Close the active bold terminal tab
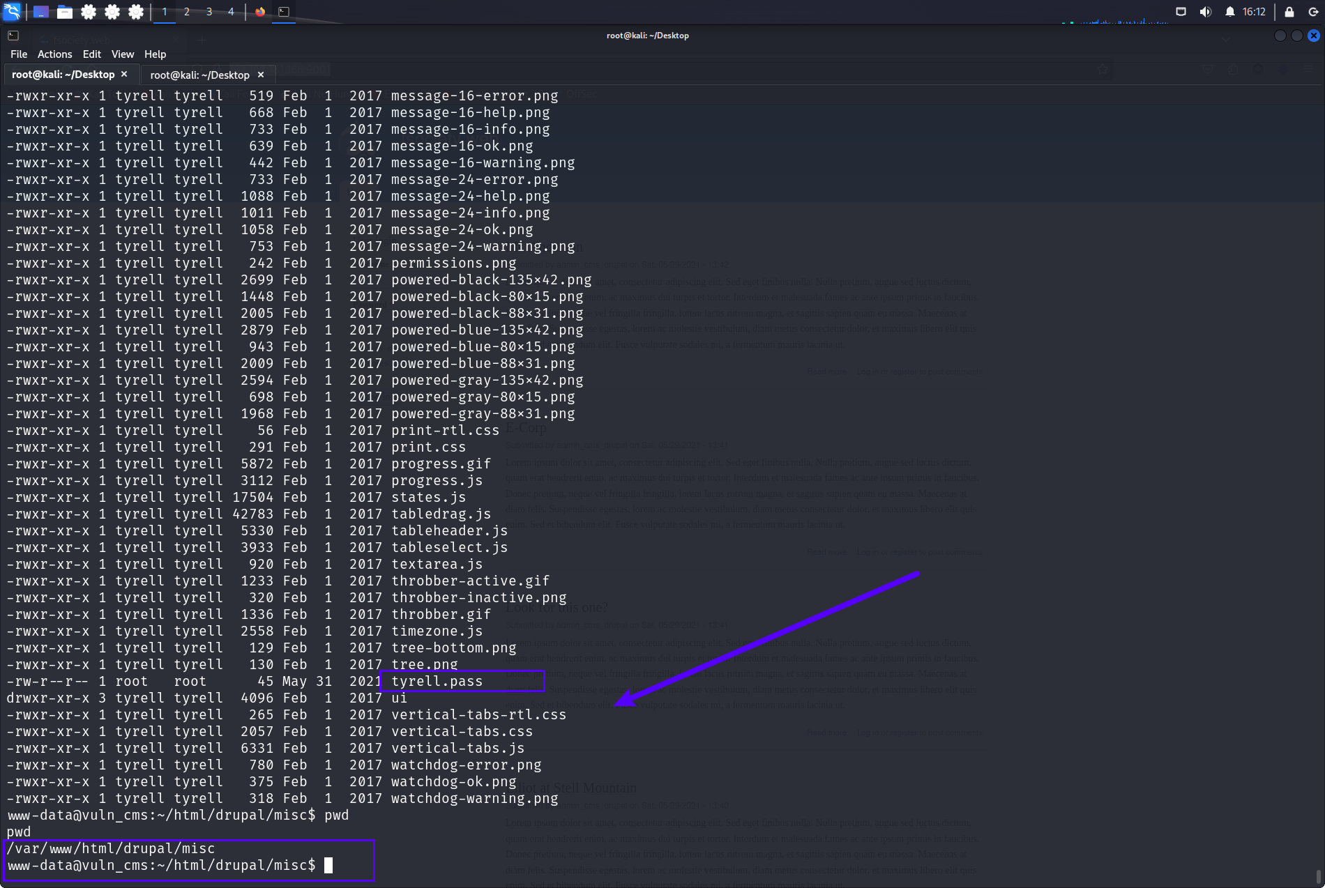The width and height of the screenshot is (1325, 888). click(x=124, y=74)
